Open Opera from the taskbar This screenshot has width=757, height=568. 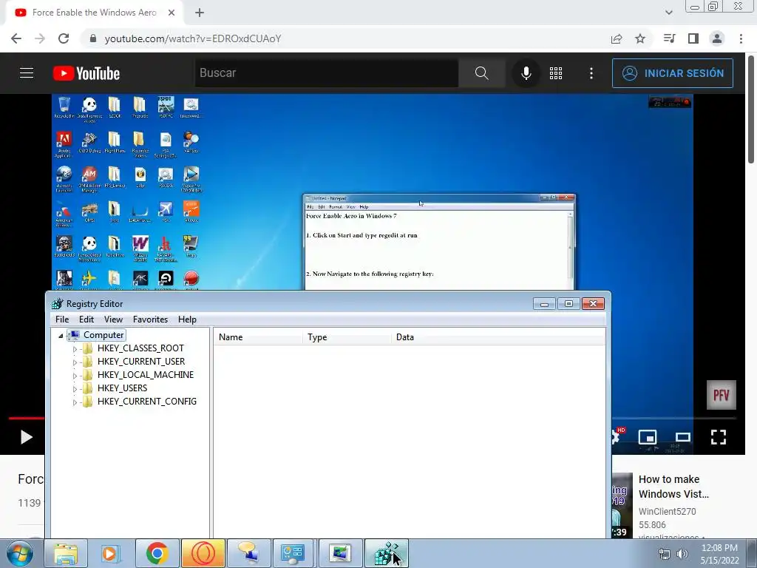[203, 553]
